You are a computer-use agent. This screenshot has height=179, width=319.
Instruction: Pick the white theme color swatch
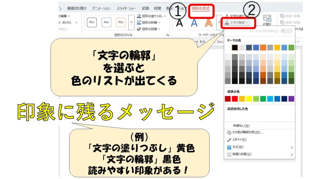point(228,48)
